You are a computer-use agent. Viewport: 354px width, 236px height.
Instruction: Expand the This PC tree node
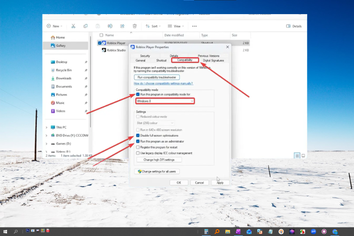coord(47,127)
